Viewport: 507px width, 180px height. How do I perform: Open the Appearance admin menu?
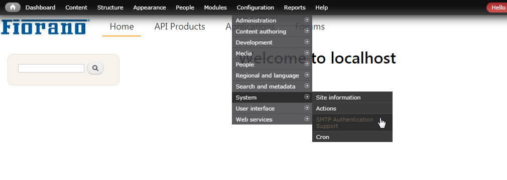150,7
